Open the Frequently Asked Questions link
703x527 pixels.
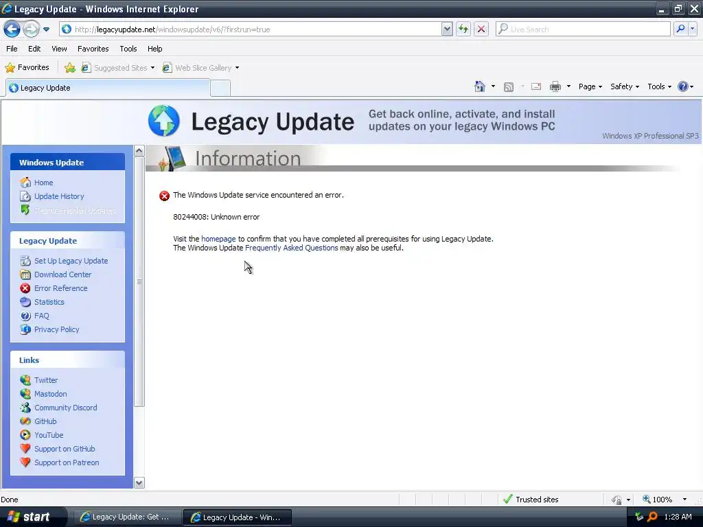pyautogui.click(x=291, y=248)
